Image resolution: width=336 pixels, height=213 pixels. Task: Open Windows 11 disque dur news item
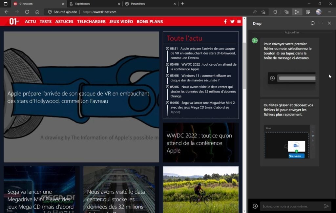200,78
